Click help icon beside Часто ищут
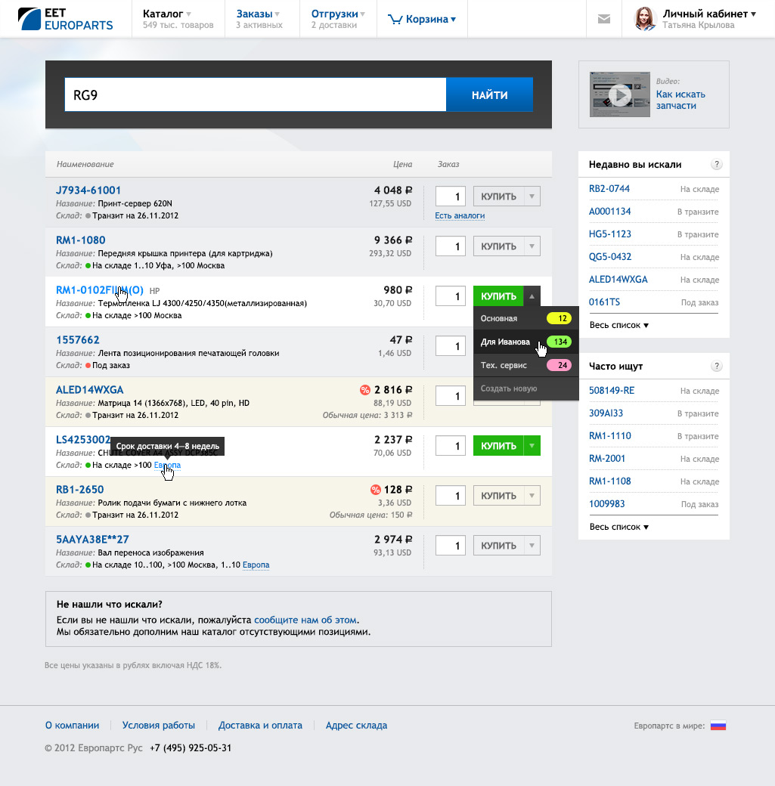Screen dimensions: 775x786 point(716,367)
